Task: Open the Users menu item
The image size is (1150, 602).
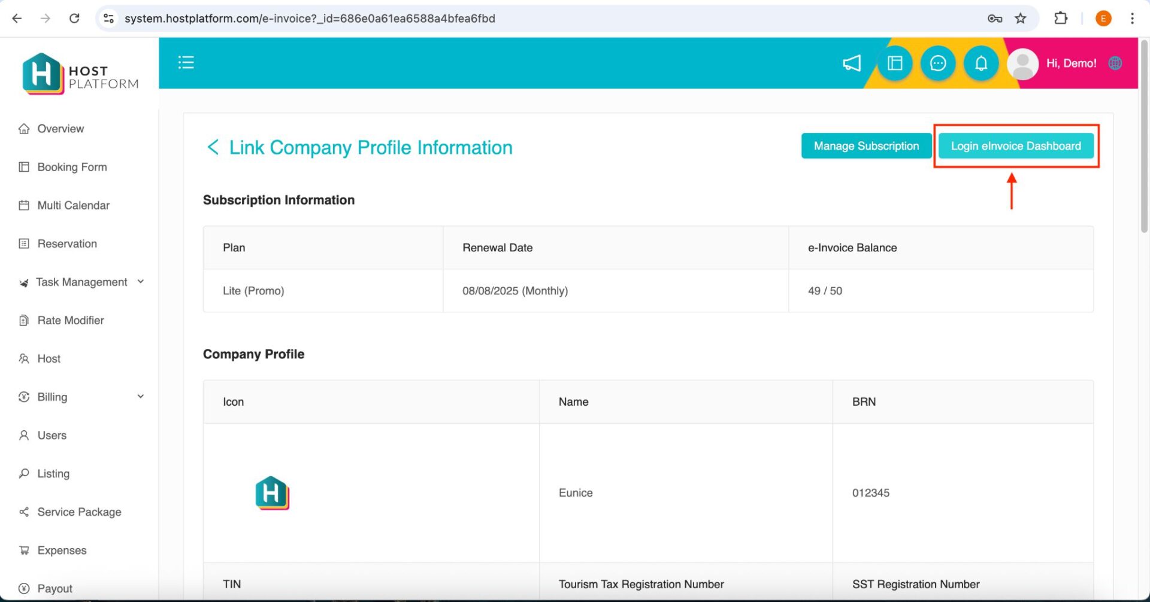Action: [x=52, y=435]
